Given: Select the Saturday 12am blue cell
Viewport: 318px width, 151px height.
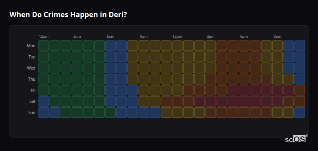Looking at the screenshot, I should (44, 101).
